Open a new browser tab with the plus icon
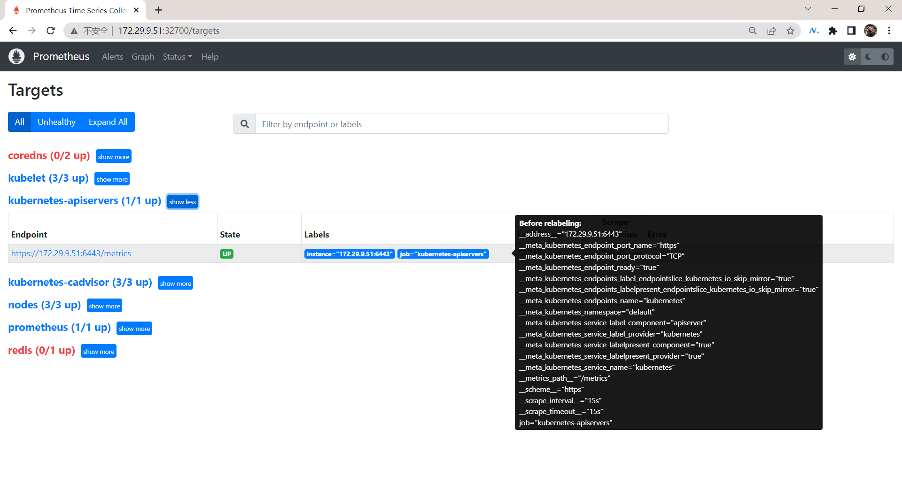 point(159,10)
